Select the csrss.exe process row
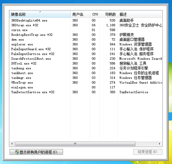172x164 pixels. (86, 30)
